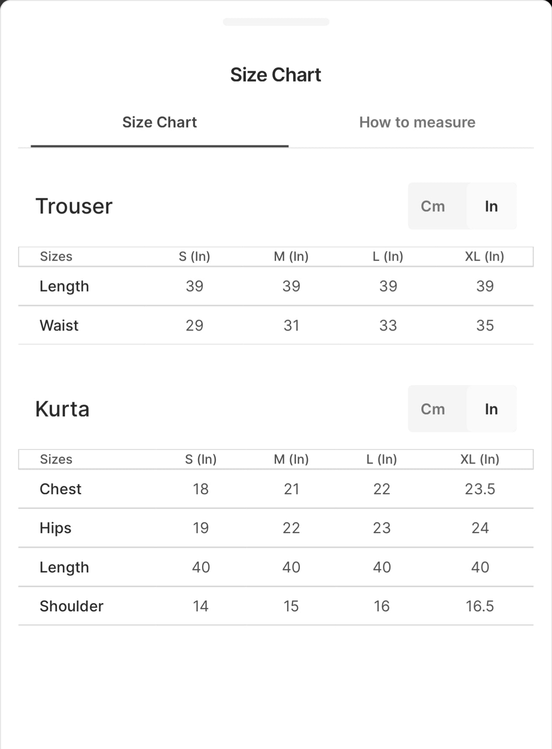Image resolution: width=552 pixels, height=749 pixels.
Task: Tap the sheet drag handle at top
Action: click(x=276, y=22)
